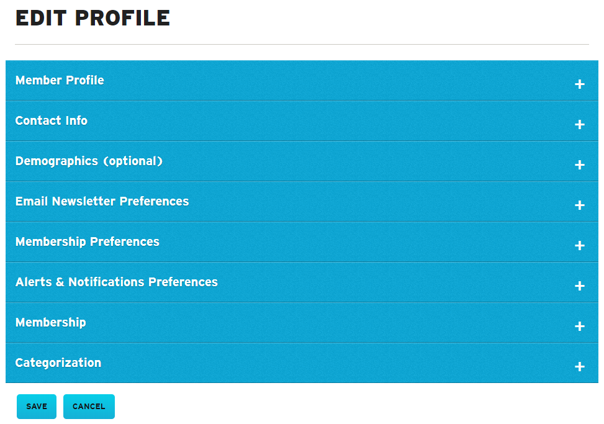Tap the plus icon next to Categorization

click(x=579, y=367)
